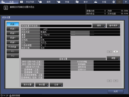
Task: Click the paper profile name field
Action: (x=66, y=26)
